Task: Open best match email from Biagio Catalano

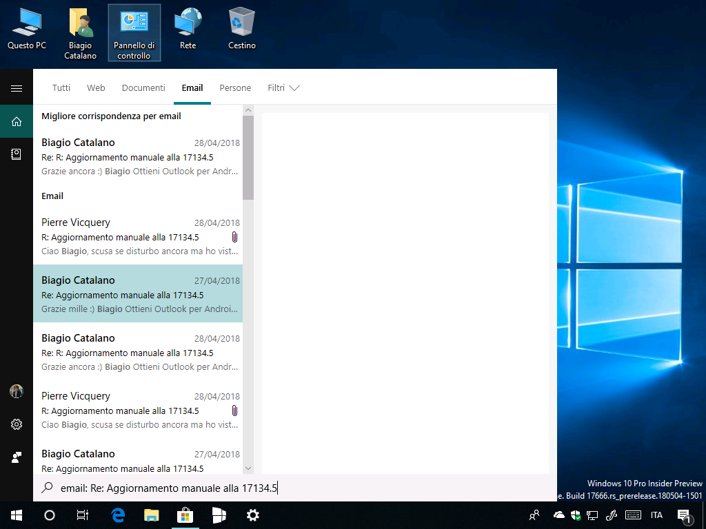Action: click(138, 156)
